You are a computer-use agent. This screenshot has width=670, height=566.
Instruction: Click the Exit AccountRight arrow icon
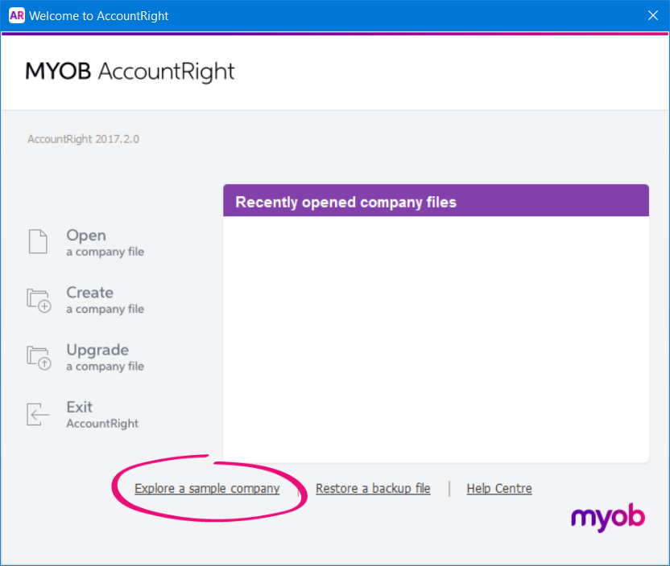coord(38,414)
